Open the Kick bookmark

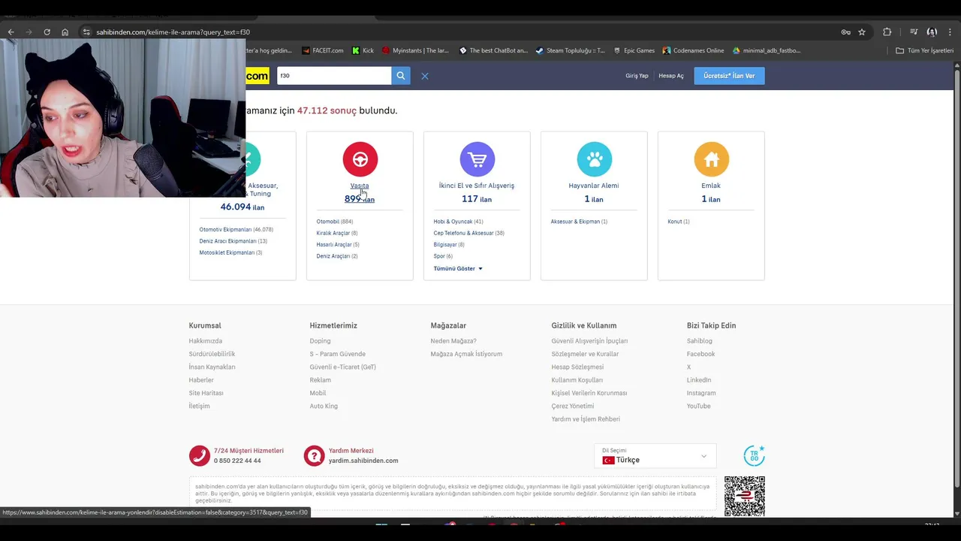point(363,50)
